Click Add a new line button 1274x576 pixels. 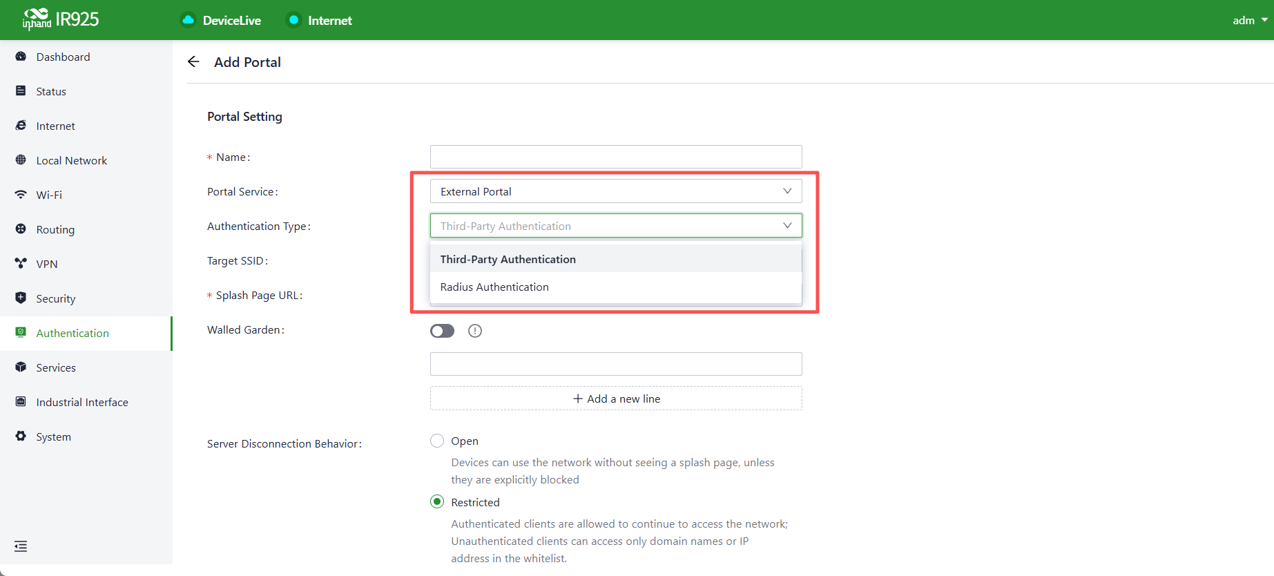(616, 399)
